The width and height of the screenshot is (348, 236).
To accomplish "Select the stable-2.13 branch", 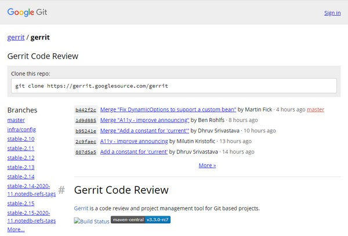I will coord(21,167).
